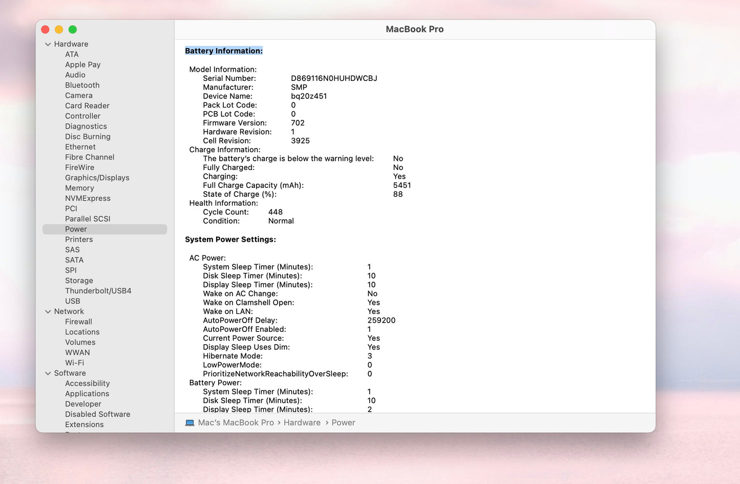740x484 pixels.
Task: Open the Firewall network entry
Action: tap(78, 322)
